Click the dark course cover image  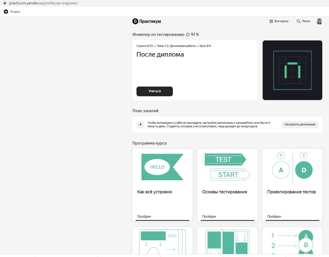292,70
